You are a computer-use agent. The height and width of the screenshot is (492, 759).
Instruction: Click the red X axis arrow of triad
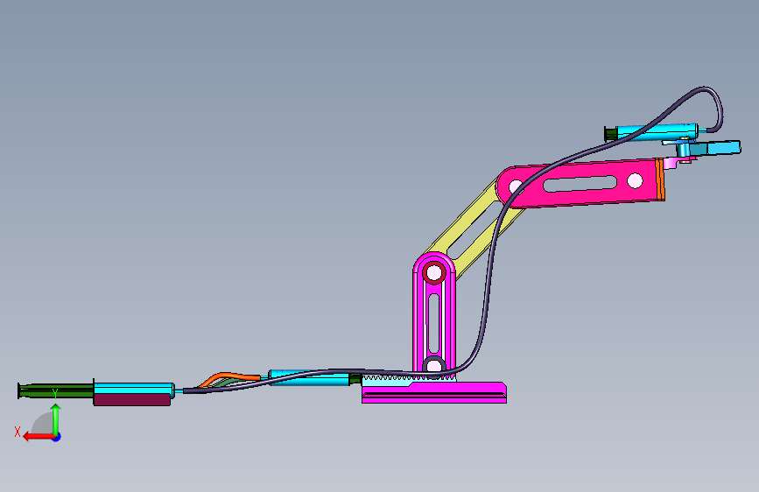(x=39, y=437)
